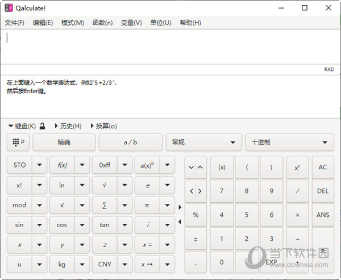Image resolution: width=341 pixels, height=280 pixels.
Task: Open the dropdown arrow beside STO
Action: (39, 165)
